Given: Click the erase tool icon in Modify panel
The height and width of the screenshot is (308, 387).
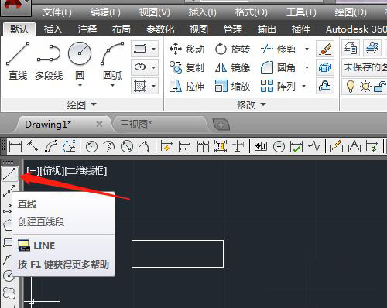Looking at the screenshot, I should [x=325, y=49].
